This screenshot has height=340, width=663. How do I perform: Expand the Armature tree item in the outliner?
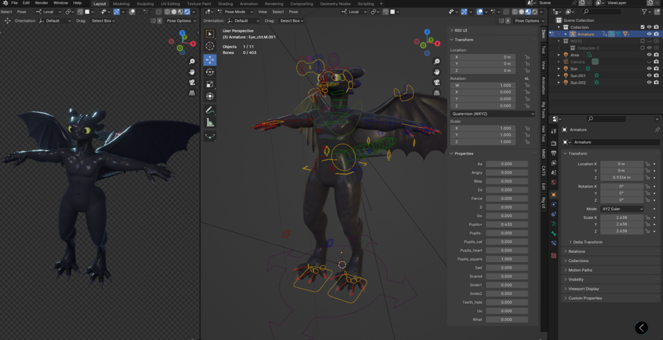[566, 34]
